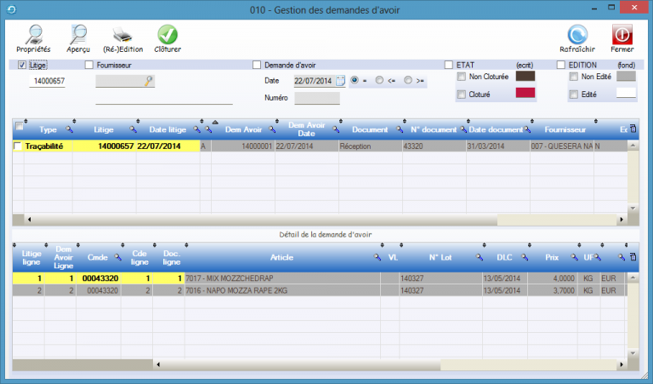Sort by the Article column header
This screenshot has height=384, width=653.
(281, 256)
